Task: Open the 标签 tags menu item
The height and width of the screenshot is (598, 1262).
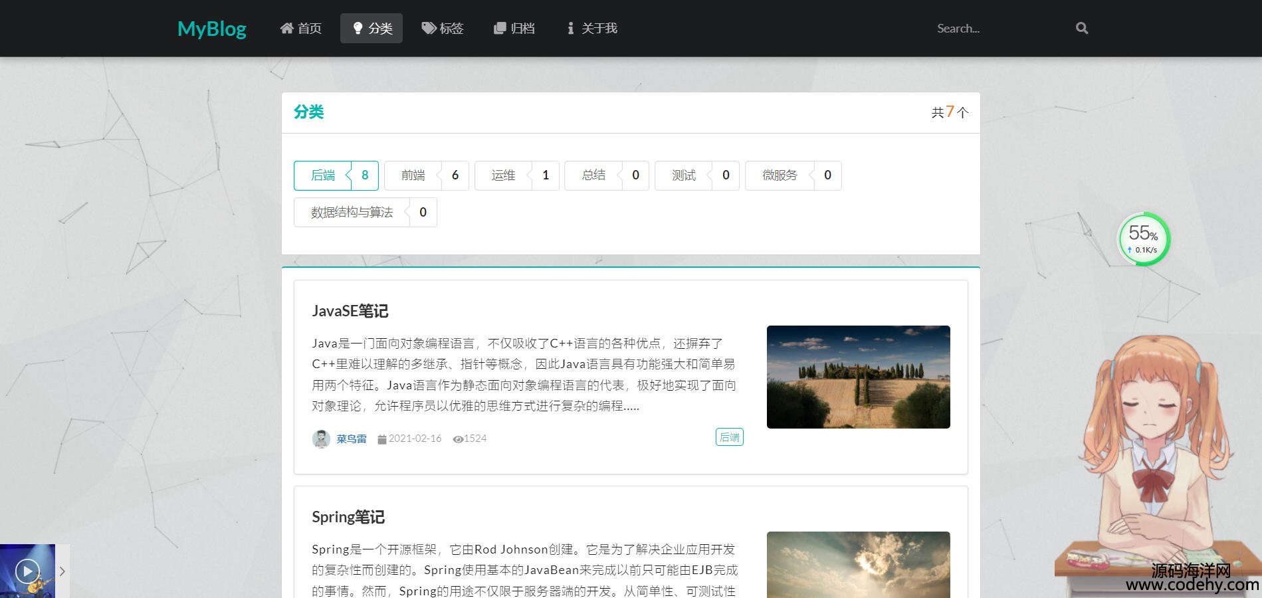Action: click(x=443, y=28)
